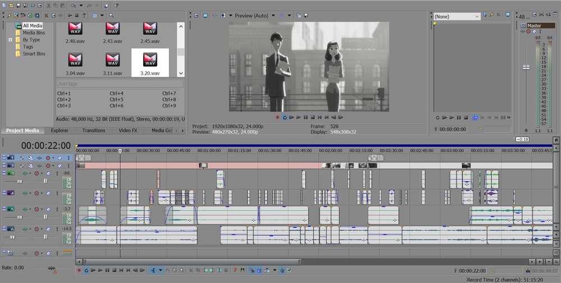Select the Normal Edit tool in the timeline toolbar
The width and height of the screenshot is (561, 283).
tap(153, 271)
